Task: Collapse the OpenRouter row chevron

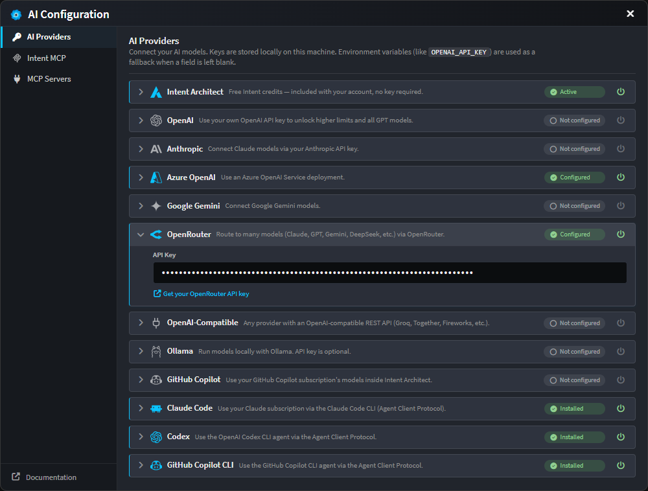Action: (x=141, y=234)
